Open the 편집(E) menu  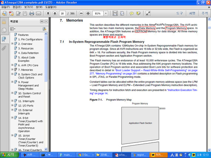point(17,7)
